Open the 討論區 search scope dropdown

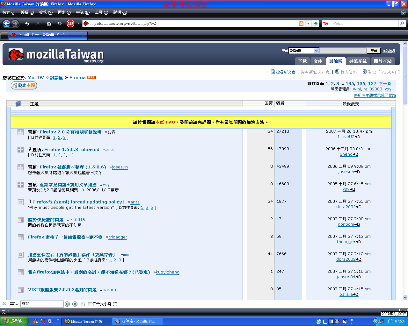point(316,51)
